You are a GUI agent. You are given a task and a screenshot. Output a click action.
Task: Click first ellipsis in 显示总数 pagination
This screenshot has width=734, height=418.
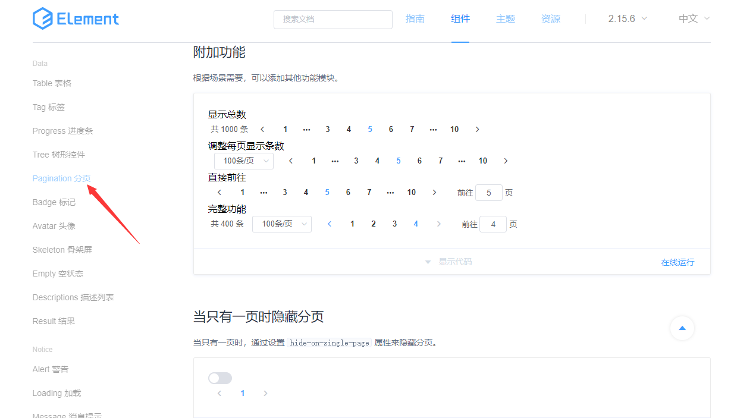(x=306, y=129)
